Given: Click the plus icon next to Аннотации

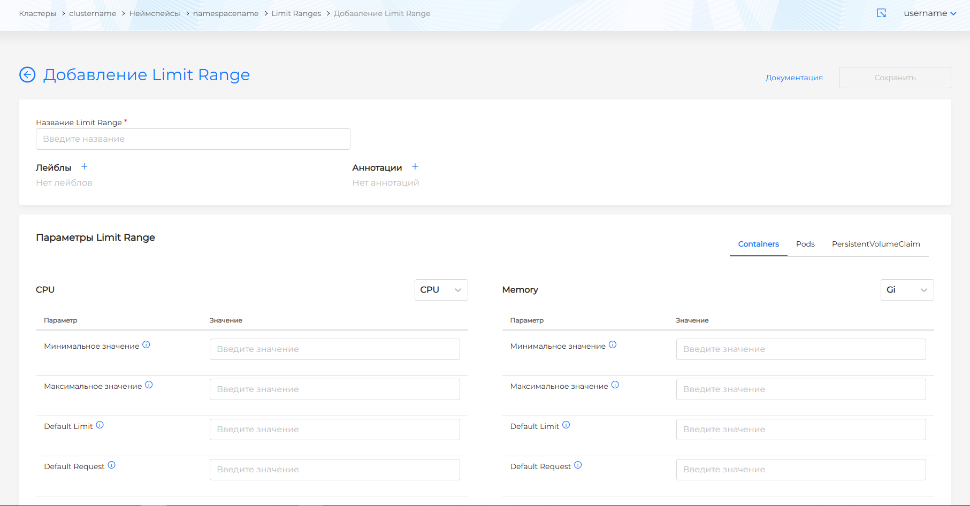Looking at the screenshot, I should pos(415,167).
